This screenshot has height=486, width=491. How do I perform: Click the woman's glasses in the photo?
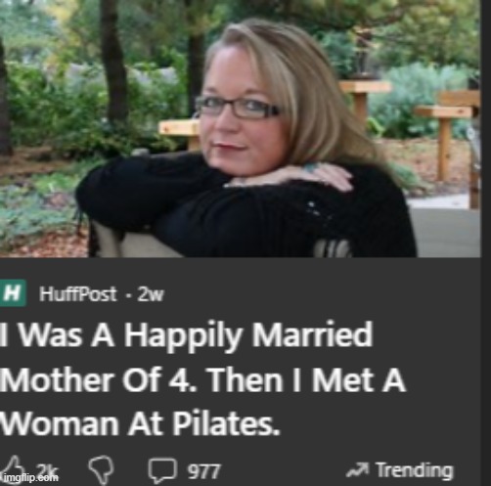pos(238,107)
